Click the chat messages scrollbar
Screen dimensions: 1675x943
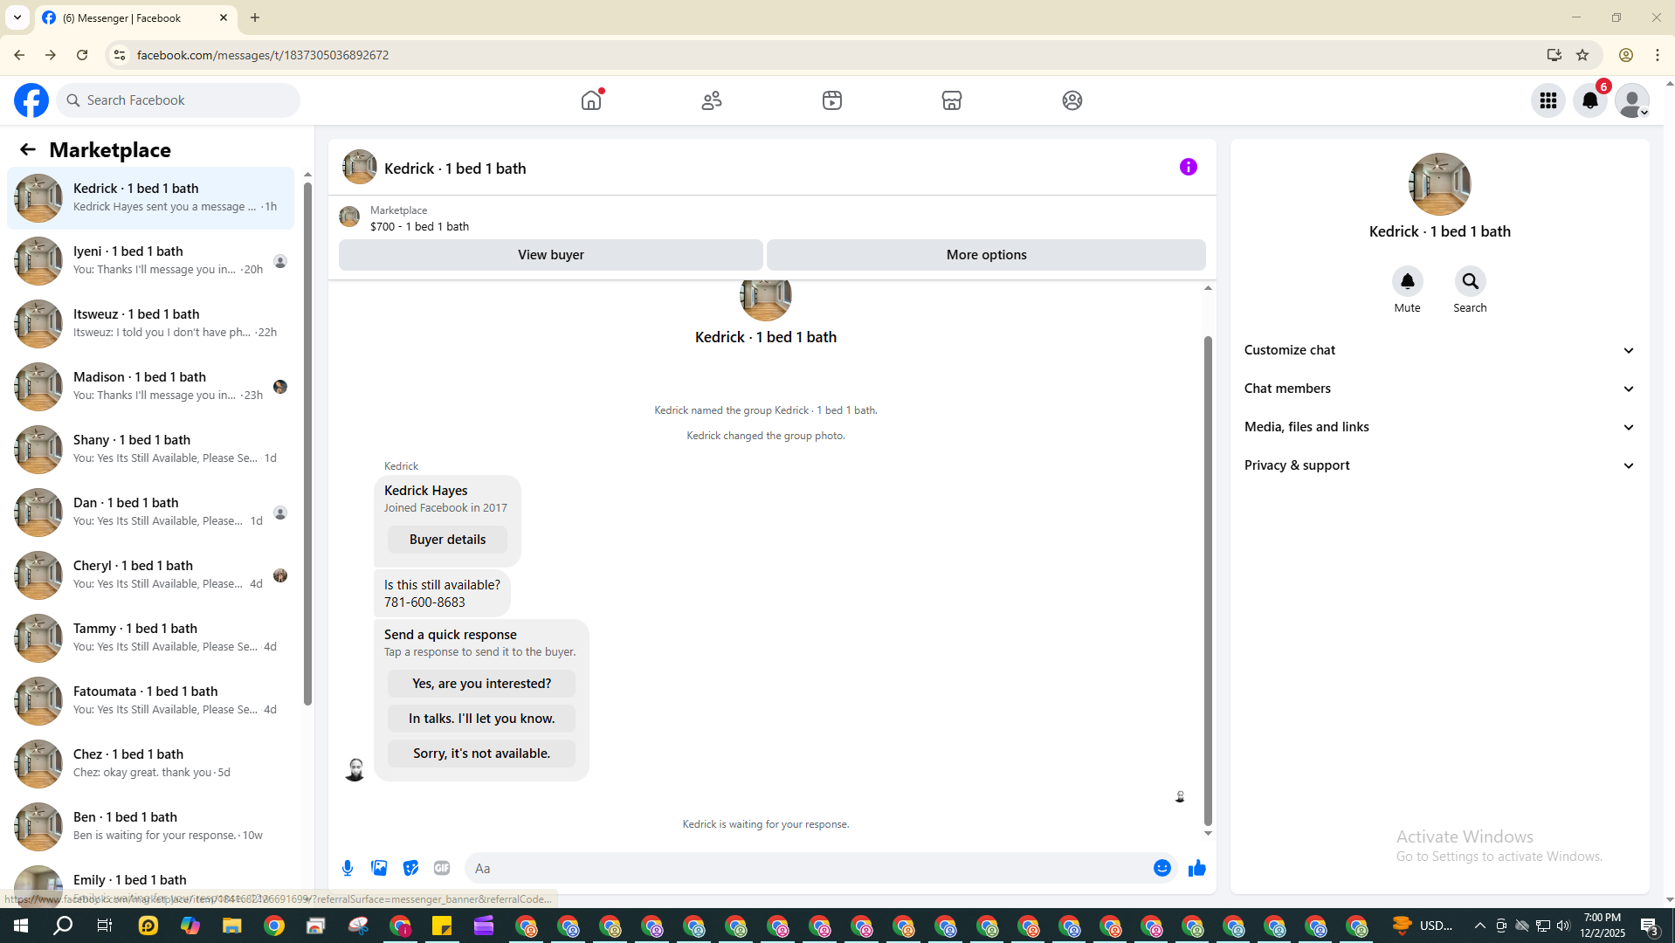pos(1208,581)
